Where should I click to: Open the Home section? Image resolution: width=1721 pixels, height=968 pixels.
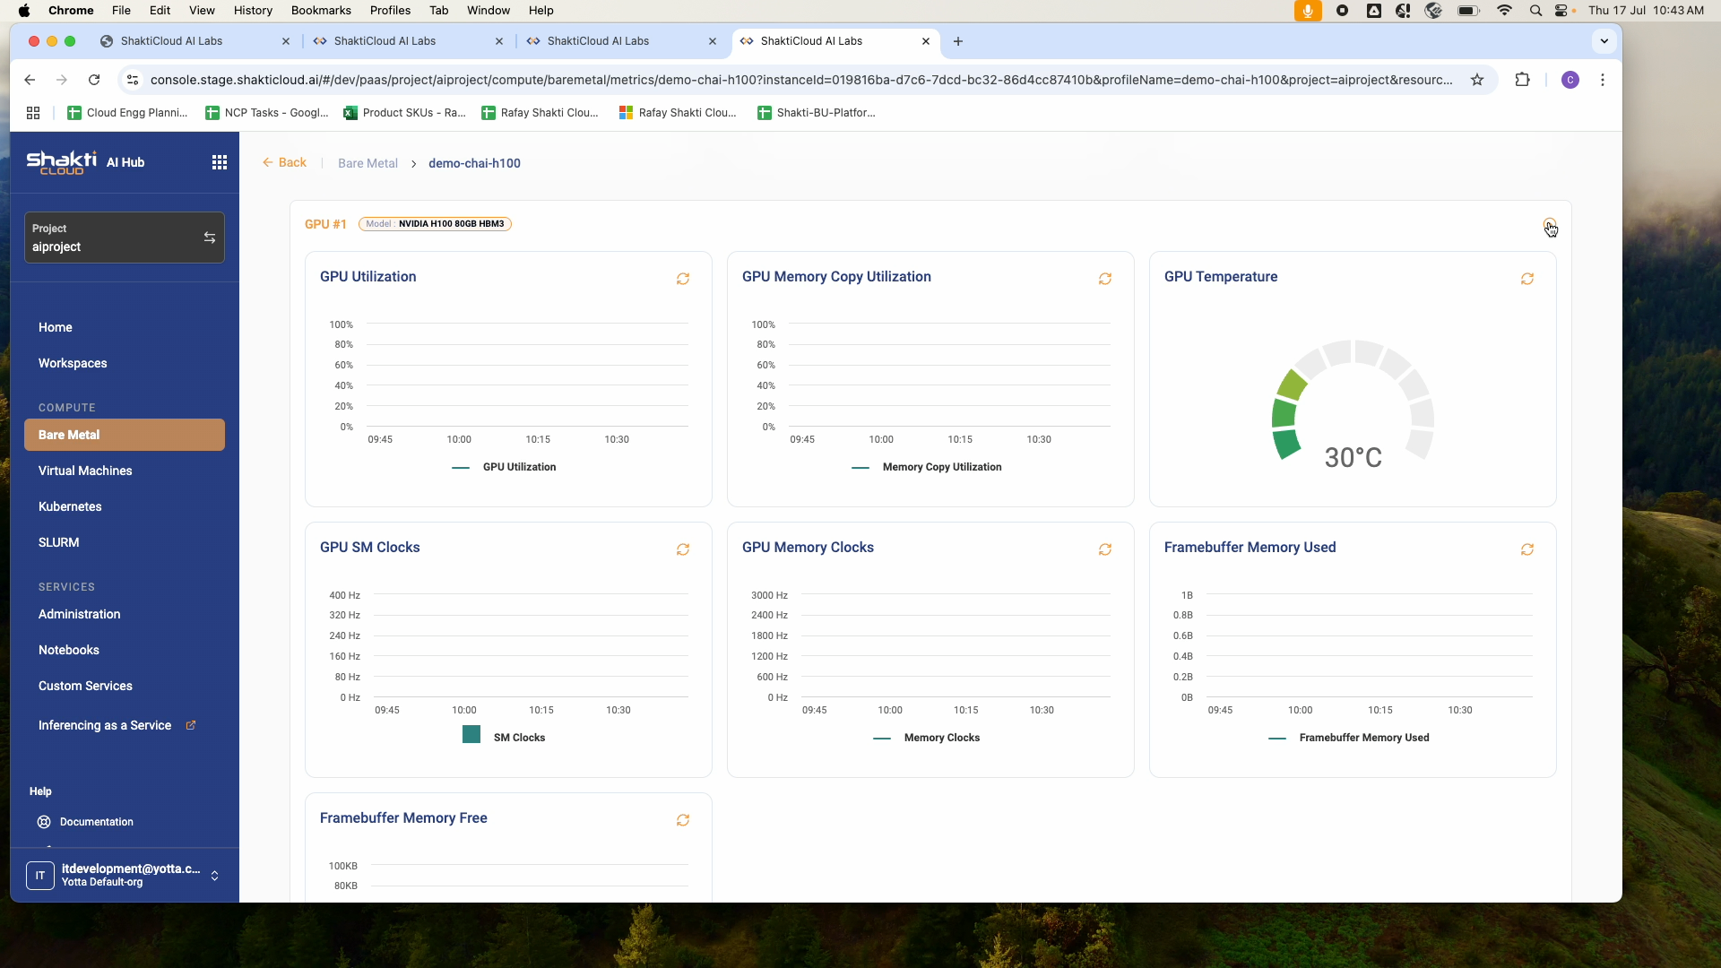coord(56,327)
